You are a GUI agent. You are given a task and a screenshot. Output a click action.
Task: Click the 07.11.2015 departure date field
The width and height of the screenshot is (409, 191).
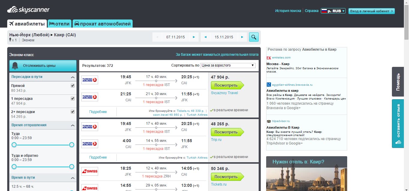pyautogui.click(x=176, y=37)
